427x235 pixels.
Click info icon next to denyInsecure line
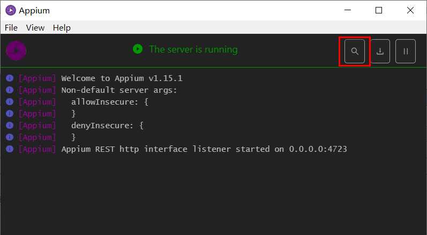[10, 126]
